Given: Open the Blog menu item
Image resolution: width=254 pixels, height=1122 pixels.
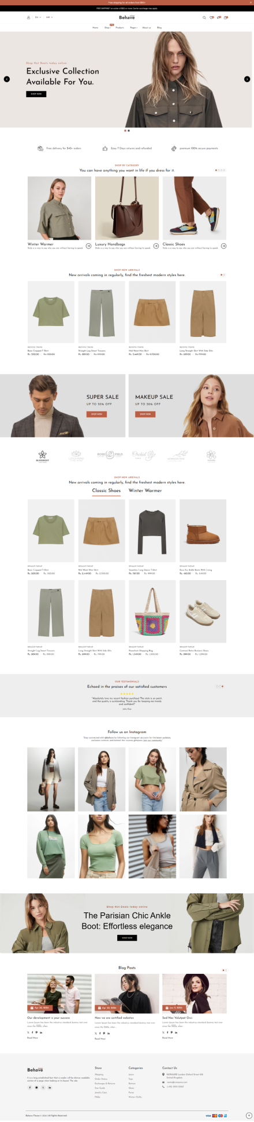Looking at the screenshot, I should pyautogui.click(x=159, y=27).
